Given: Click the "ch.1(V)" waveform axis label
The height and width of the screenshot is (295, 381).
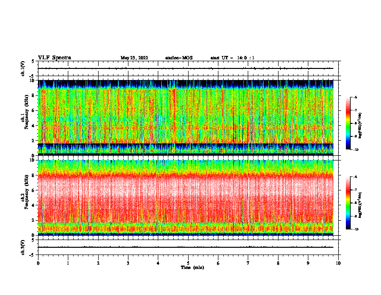Looking at the screenshot, I should coord(23,68).
